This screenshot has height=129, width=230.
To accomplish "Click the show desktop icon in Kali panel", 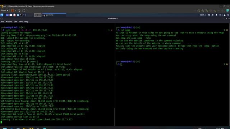I will [7, 15].
